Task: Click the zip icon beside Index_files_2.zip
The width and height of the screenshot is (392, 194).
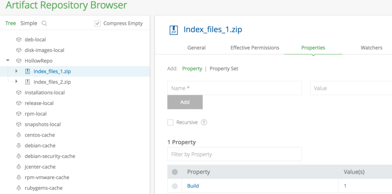Action: tap(28, 82)
